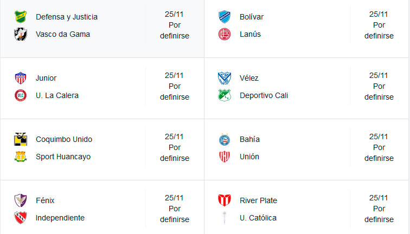Select the Bahía vs Unión match time cell

[379, 147]
